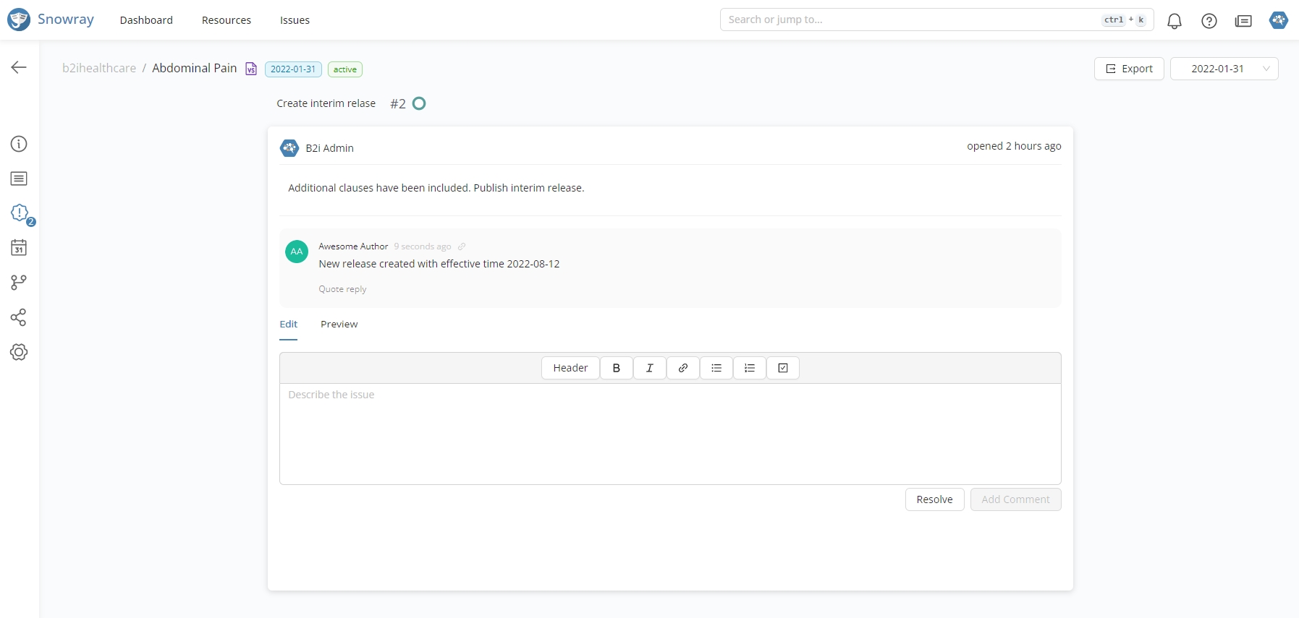Insert a task checkbox list in editor
1299x618 pixels.
pyautogui.click(x=782, y=368)
